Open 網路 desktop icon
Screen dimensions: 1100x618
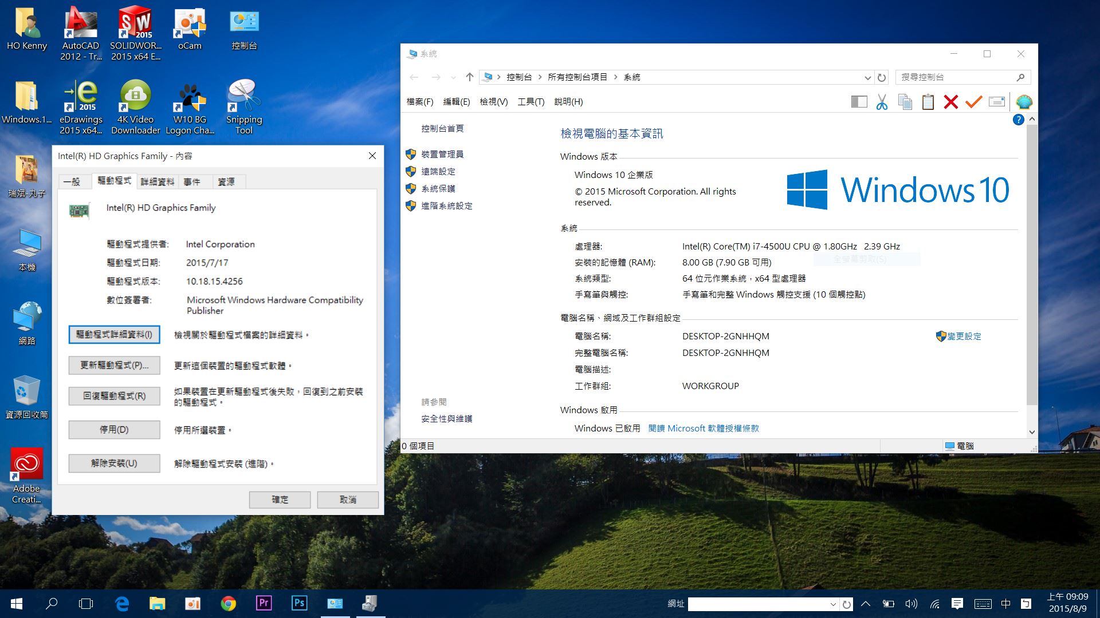click(x=27, y=323)
